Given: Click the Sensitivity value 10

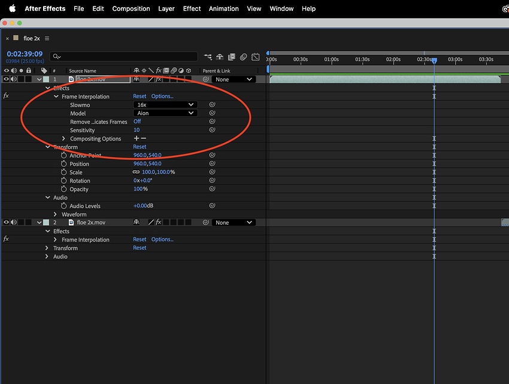Looking at the screenshot, I should click(137, 130).
